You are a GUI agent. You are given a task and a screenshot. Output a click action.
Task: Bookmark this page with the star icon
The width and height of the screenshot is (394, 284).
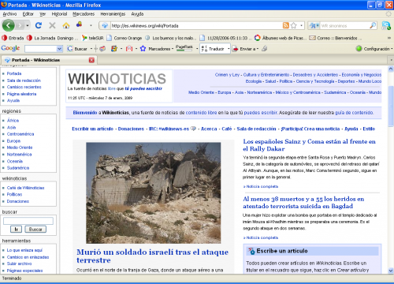tap(294, 25)
